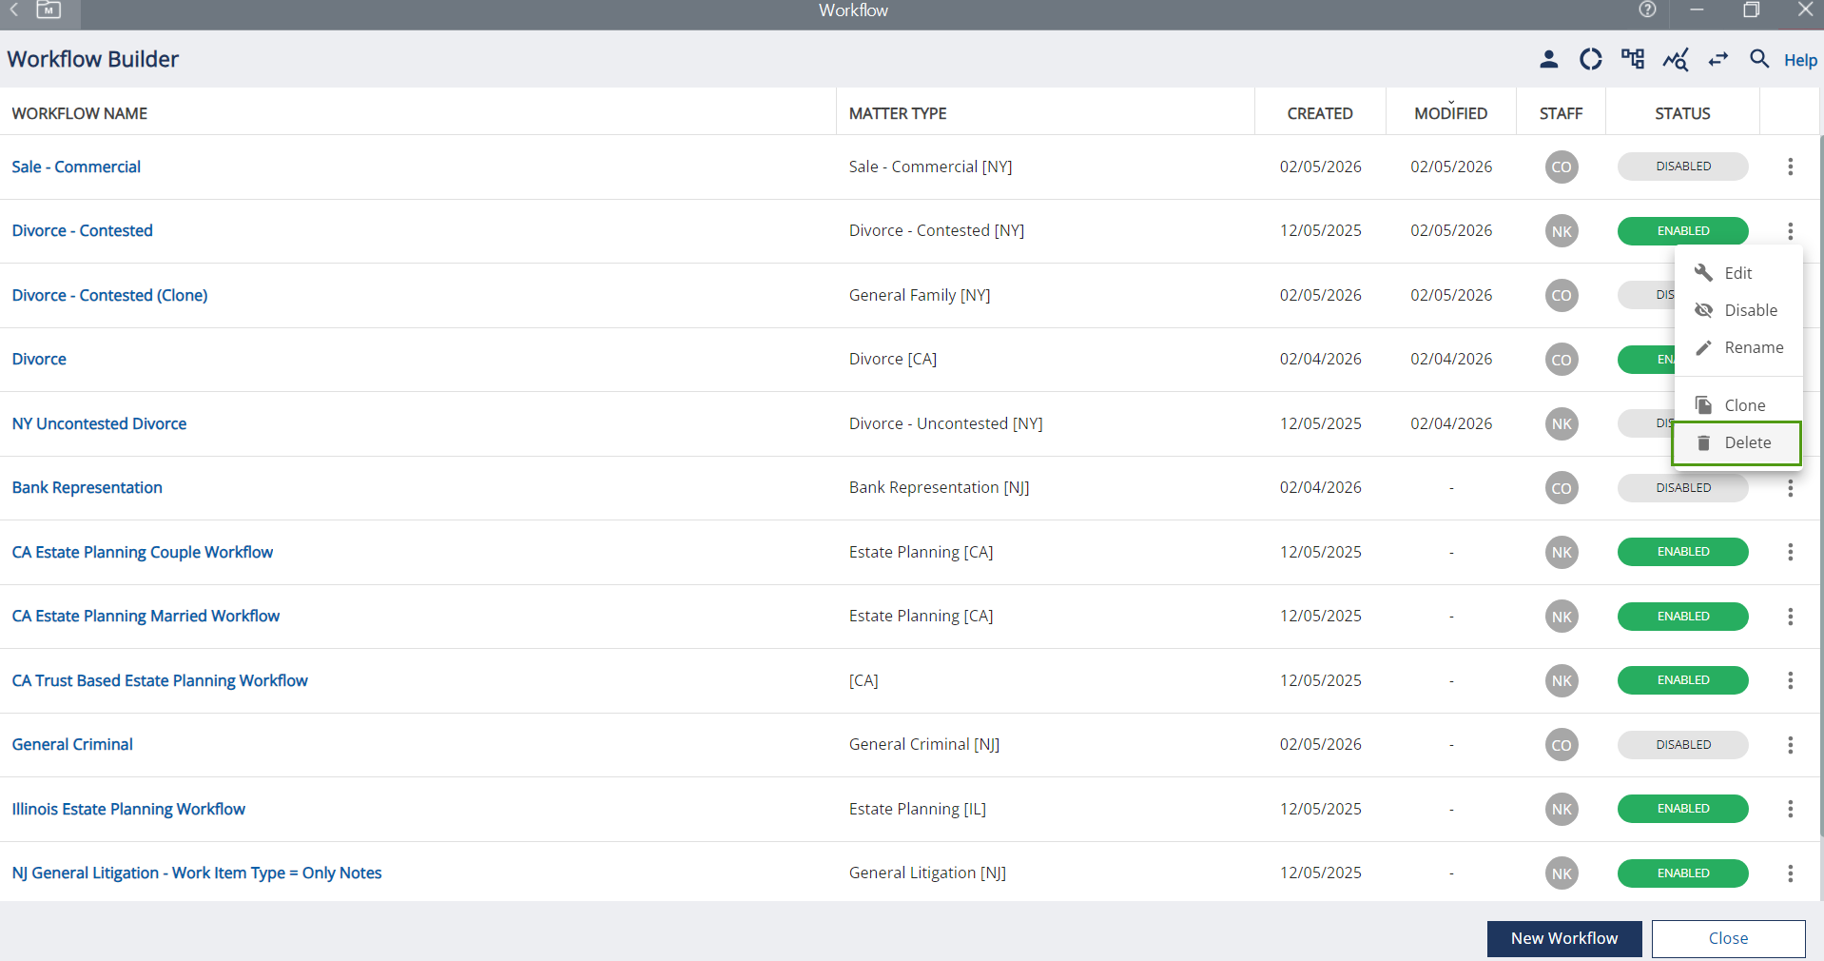Select Delete from the context menu
The width and height of the screenshot is (1824, 961).
pos(1747,443)
